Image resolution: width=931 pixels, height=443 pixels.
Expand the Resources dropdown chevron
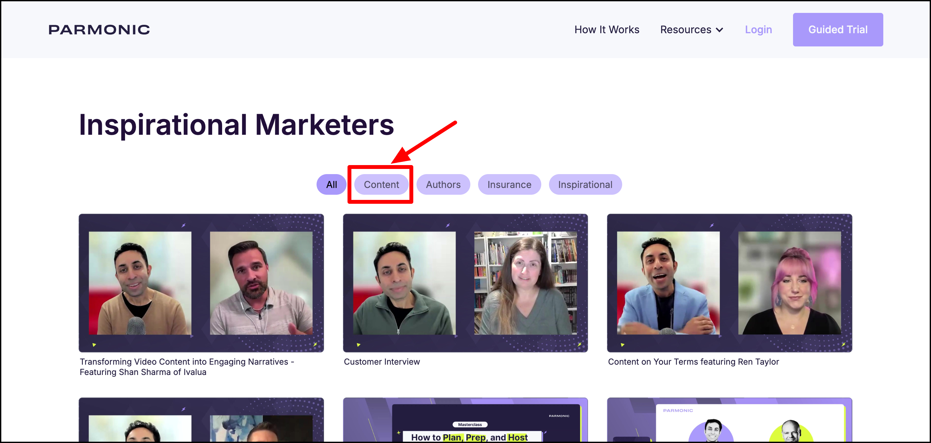pos(719,30)
